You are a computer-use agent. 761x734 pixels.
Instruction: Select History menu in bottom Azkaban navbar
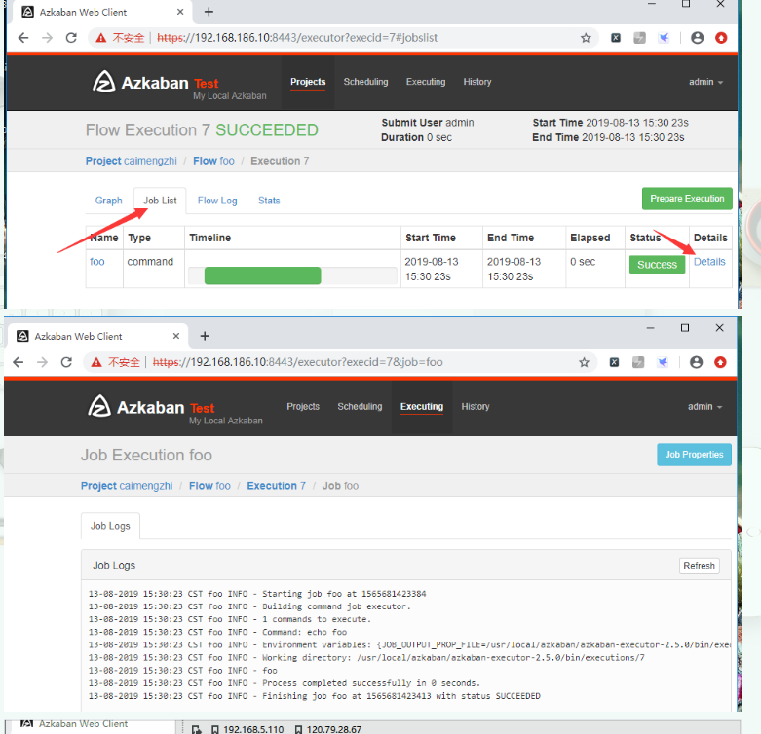click(x=476, y=406)
